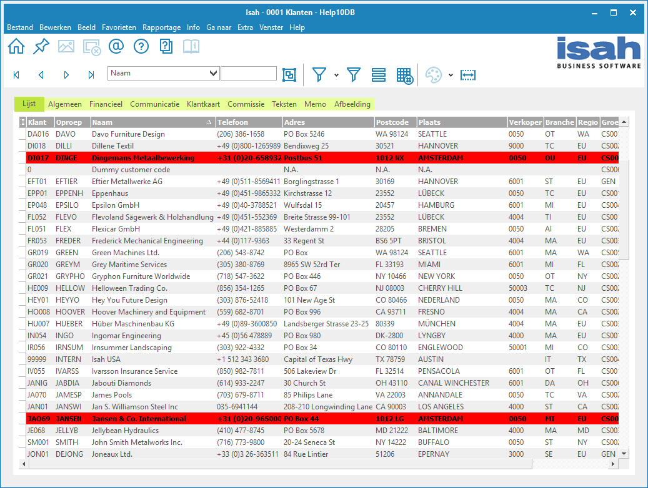Open the Info menu
Image resolution: width=648 pixels, height=488 pixels.
(x=193, y=27)
